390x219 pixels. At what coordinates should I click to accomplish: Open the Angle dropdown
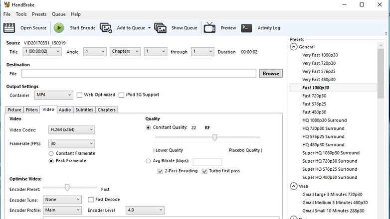[x=95, y=51]
